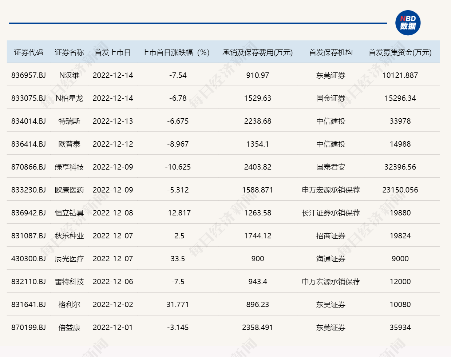451x357 pixels.
Task: Select raised funds value 35934
Action: pyautogui.click(x=400, y=328)
